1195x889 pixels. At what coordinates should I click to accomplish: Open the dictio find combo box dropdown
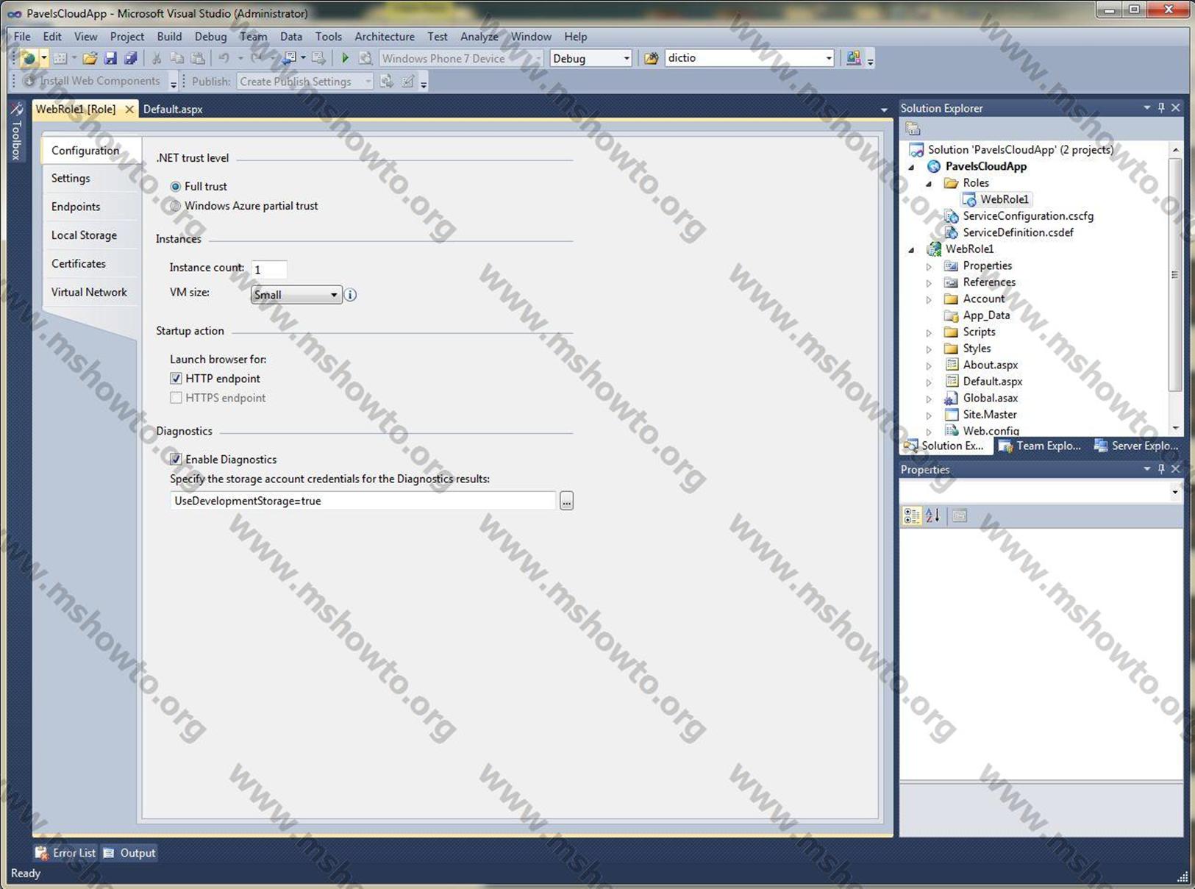[829, 58]
